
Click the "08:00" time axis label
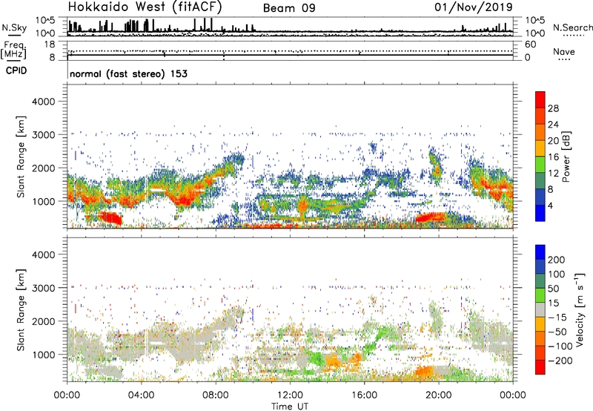tap(216, 395)
